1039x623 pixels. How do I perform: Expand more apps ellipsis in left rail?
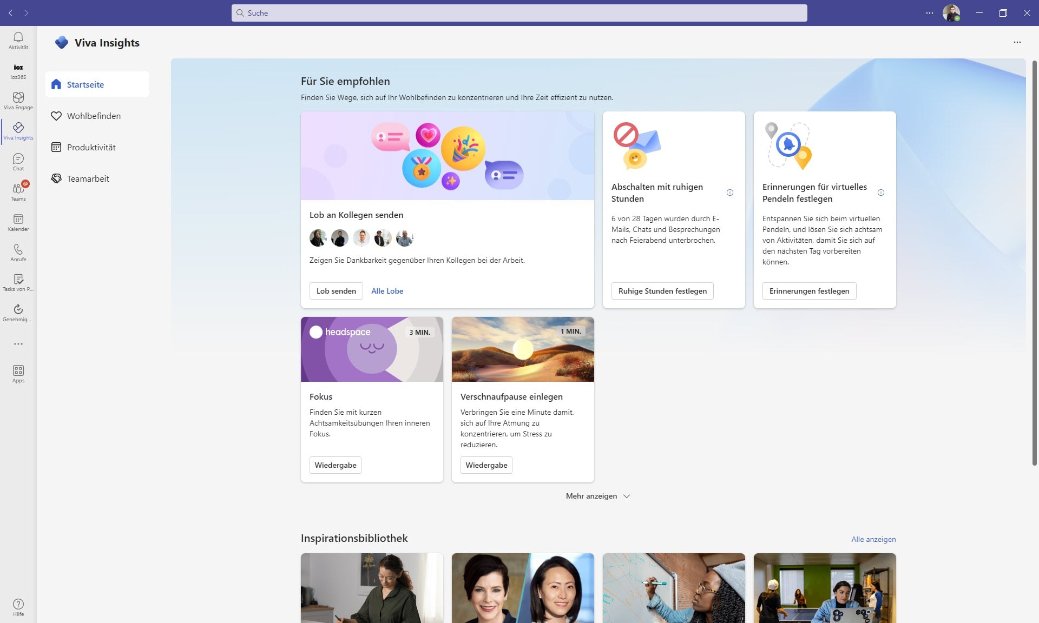(x=18, y=344)
